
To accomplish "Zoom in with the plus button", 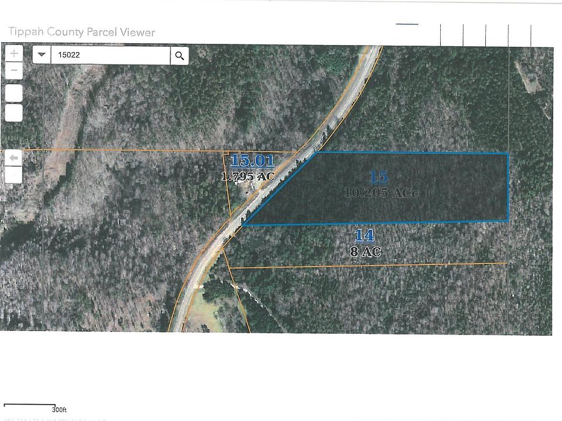I will pos(14,54).
